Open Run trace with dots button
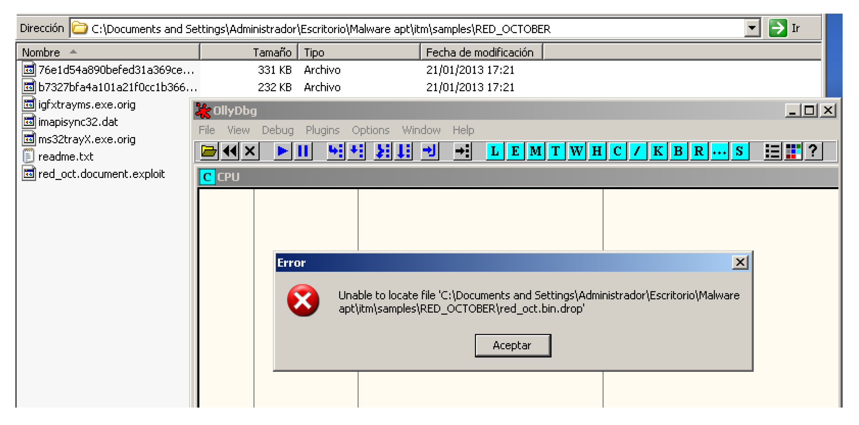 [719, 151]
